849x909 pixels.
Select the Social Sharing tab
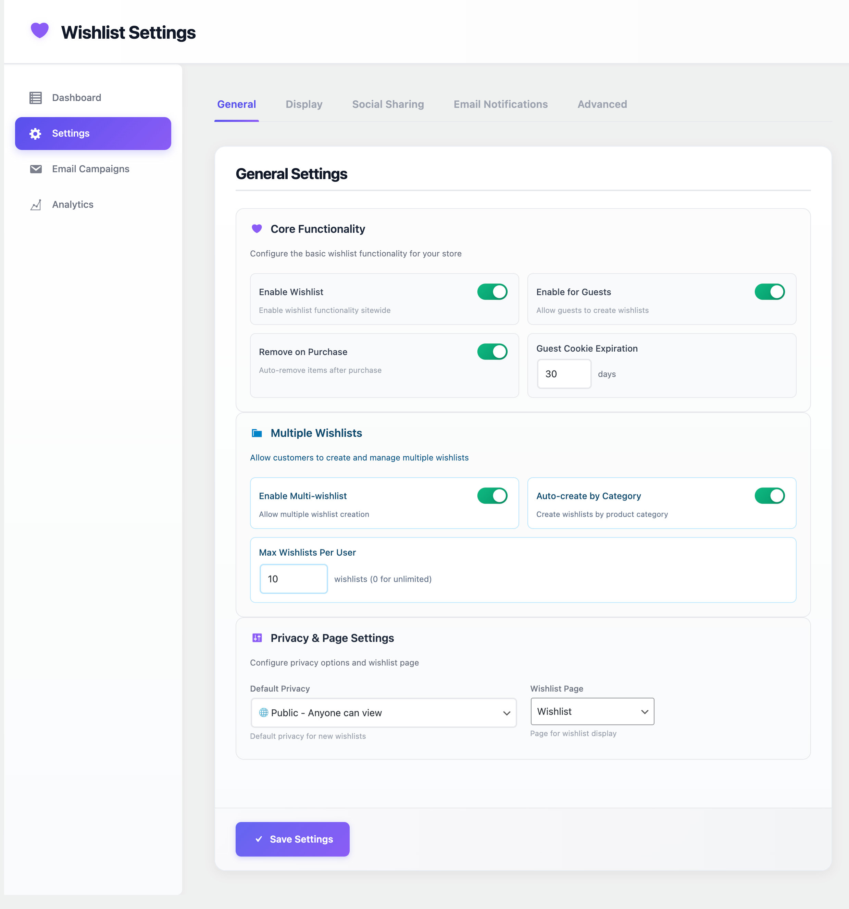pos(387,104)
